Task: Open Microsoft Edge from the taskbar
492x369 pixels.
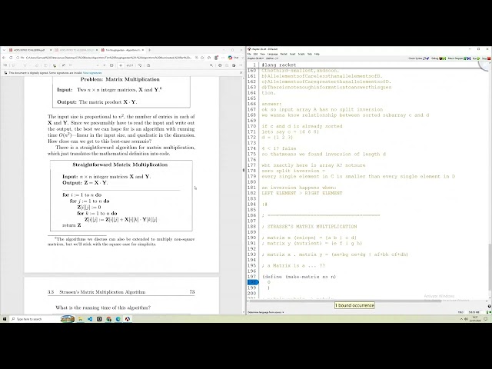Action: (118, 319)
